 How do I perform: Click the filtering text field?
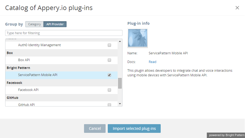click(x=64, y=33)
